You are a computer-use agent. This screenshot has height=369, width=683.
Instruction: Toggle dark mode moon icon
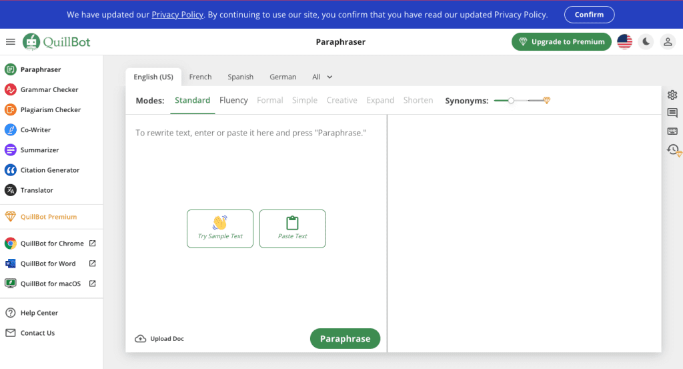(646, 42)
